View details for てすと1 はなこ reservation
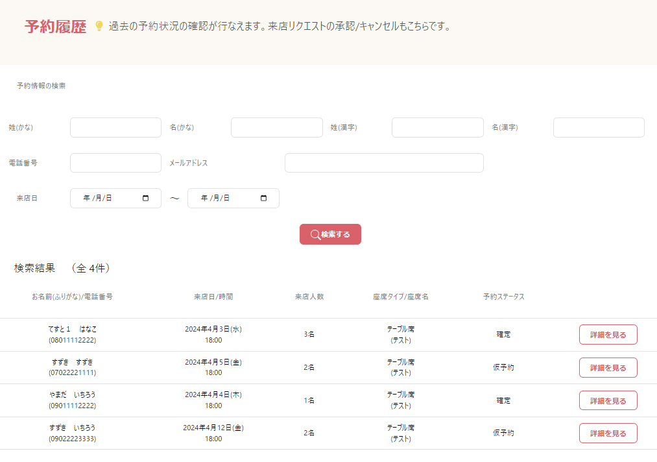Screen dimensions: 657x462 pyautogui.click(x=608, y=335)
